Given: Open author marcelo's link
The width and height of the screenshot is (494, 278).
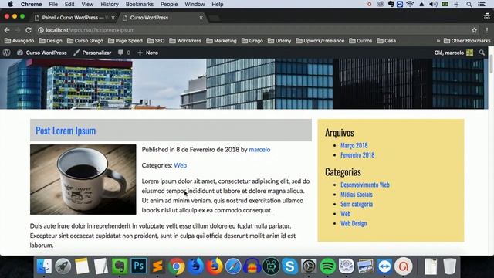Looking at the screenshot, I should [x=259, y=149].
